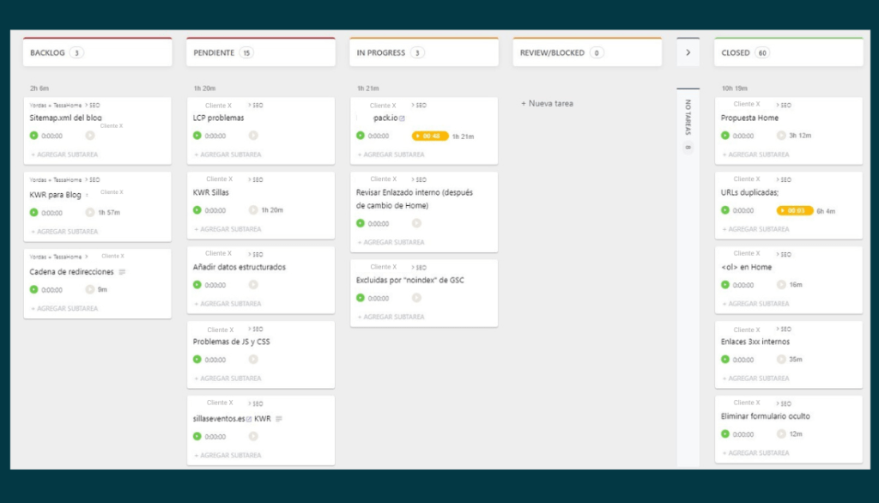Start timer on <ol> en Home card
Image resolution: width=879 pixels, height=503 pixels.
click(781, 285)
